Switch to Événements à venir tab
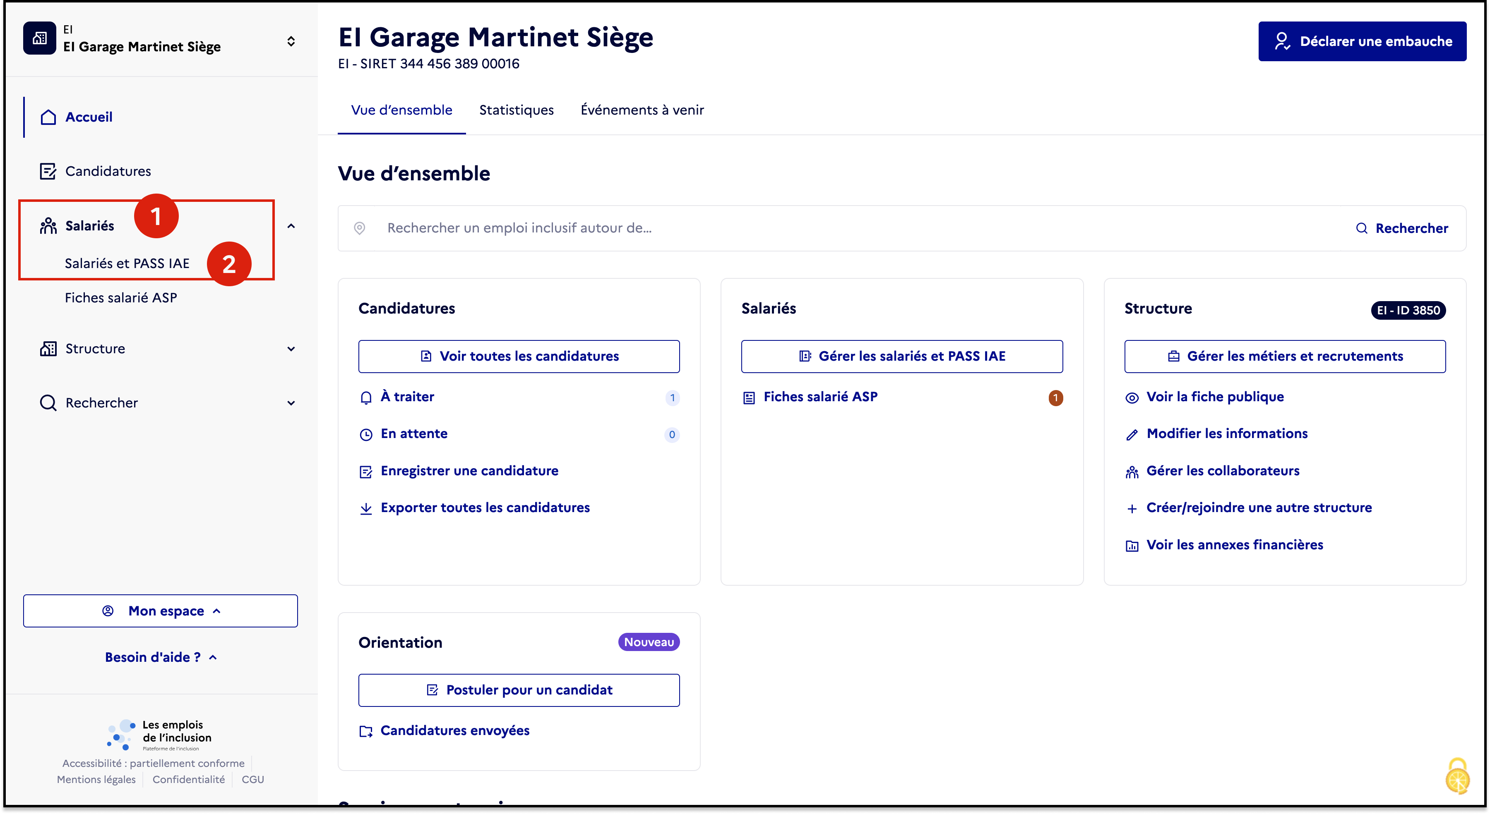 pos(642,110)
